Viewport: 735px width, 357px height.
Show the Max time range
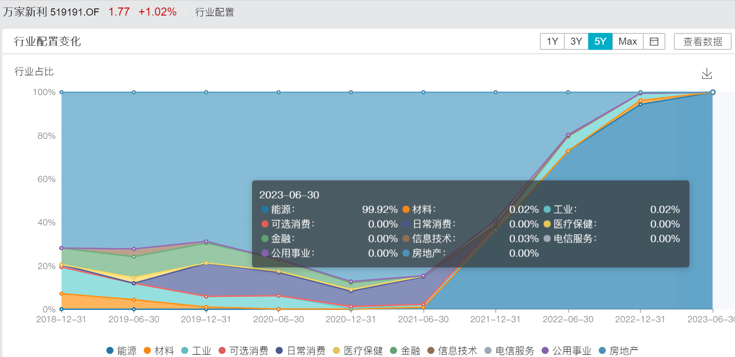coord(627,41)
